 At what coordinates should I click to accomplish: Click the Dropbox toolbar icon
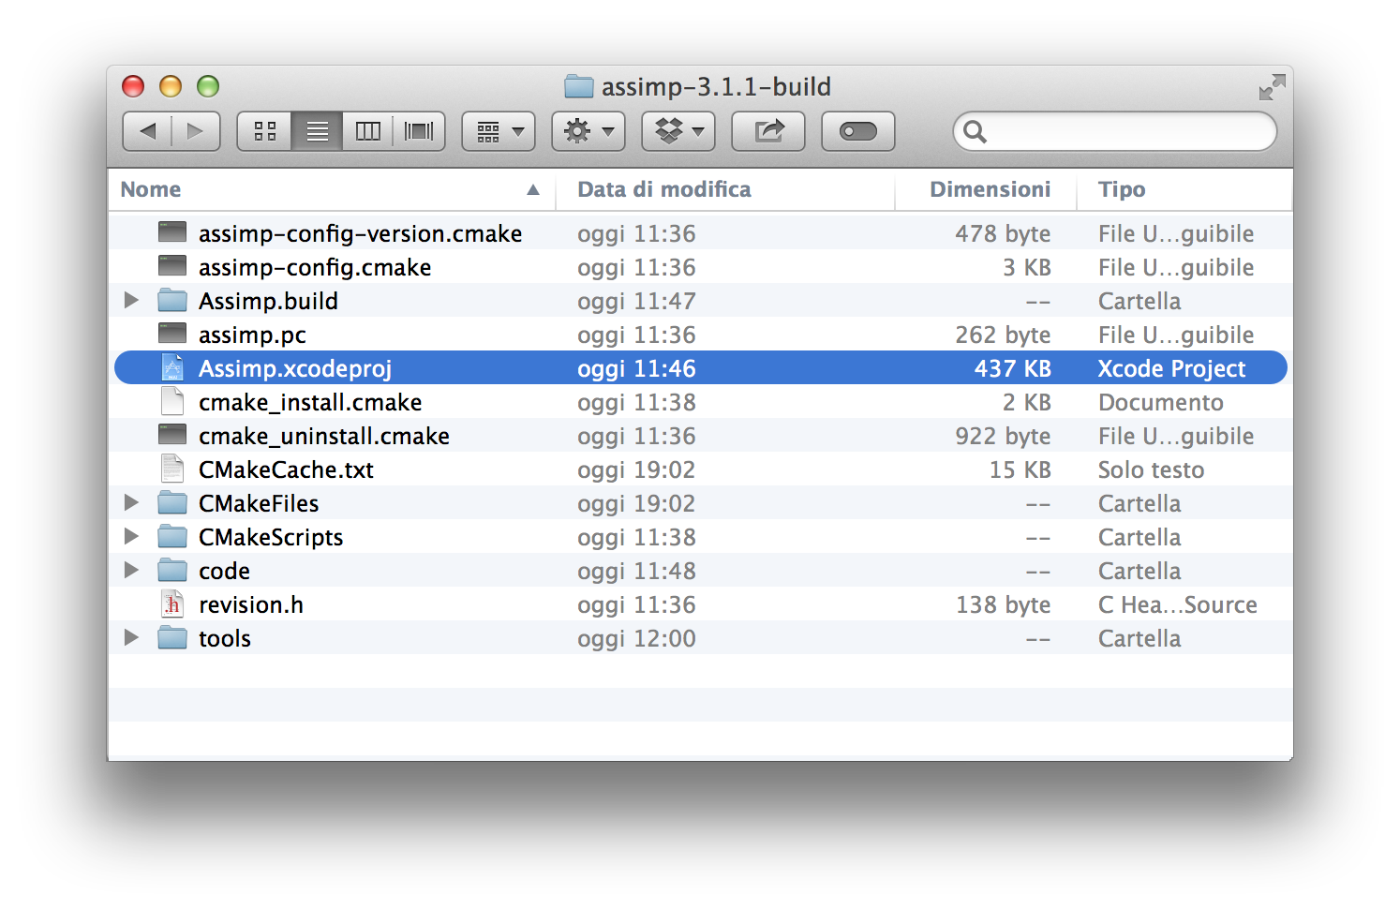coord(678,131)
